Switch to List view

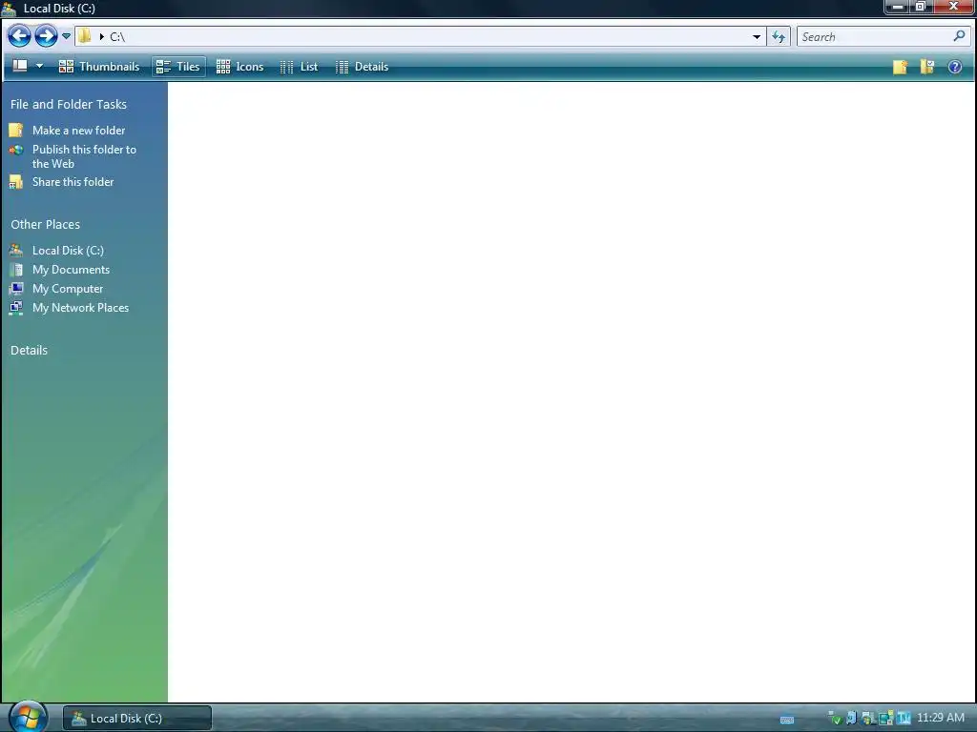pyautogui.click(x=299, y=67)
